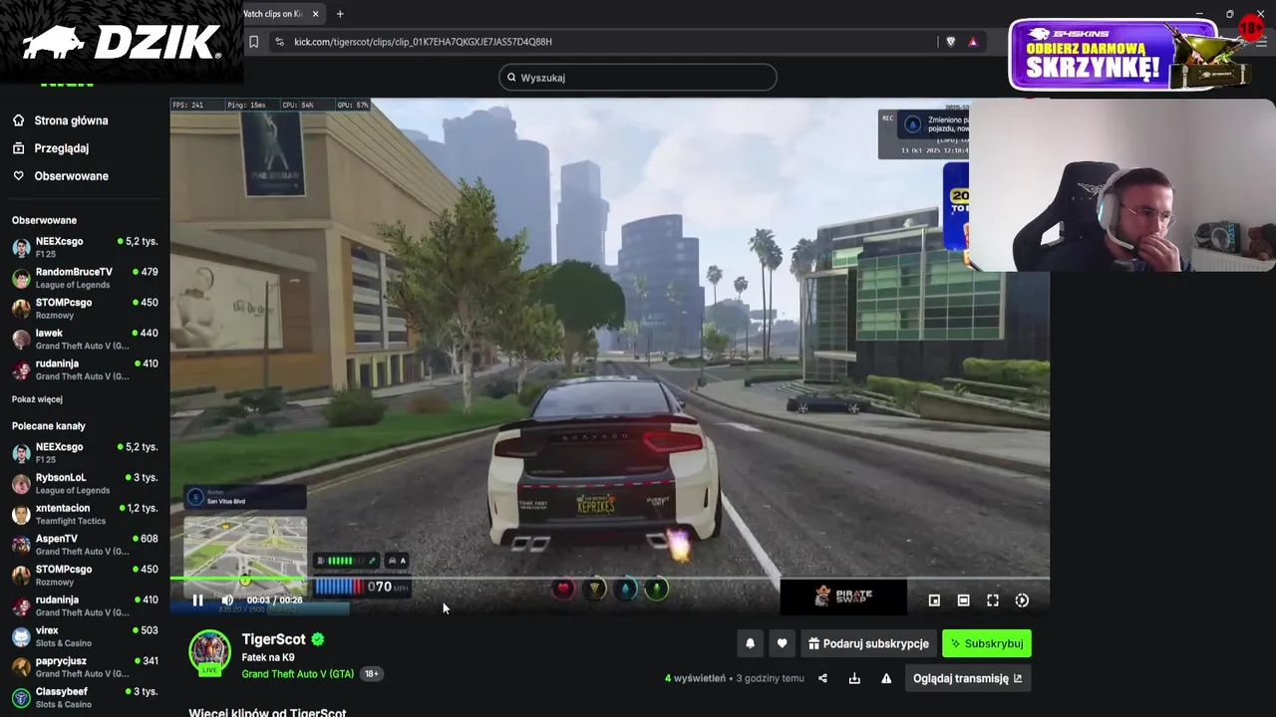Click the DZIK logo overlay
Viewport: 1276px width, 717px height.
tap(121, 43)
